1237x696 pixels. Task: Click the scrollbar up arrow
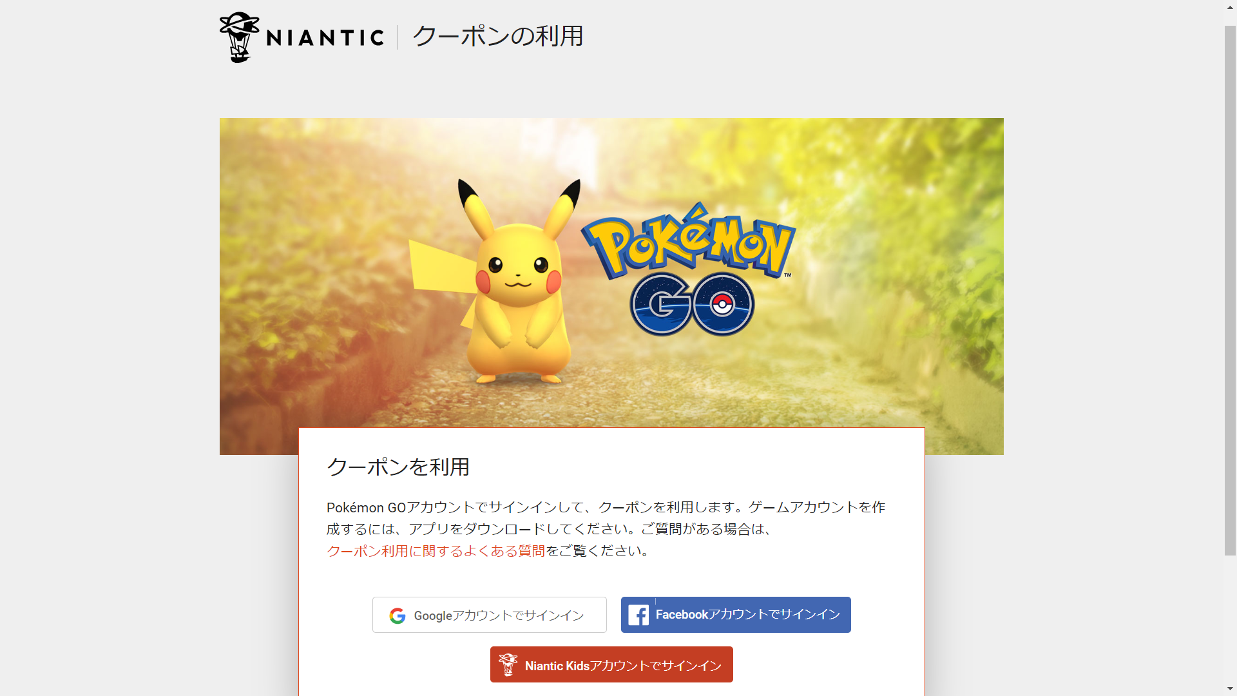(x=1231, y=6)
